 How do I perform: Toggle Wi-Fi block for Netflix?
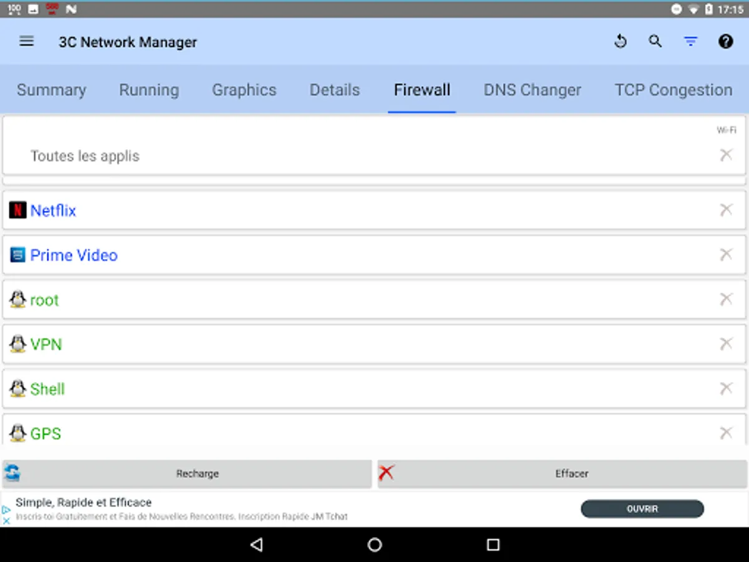pos(726,210)
